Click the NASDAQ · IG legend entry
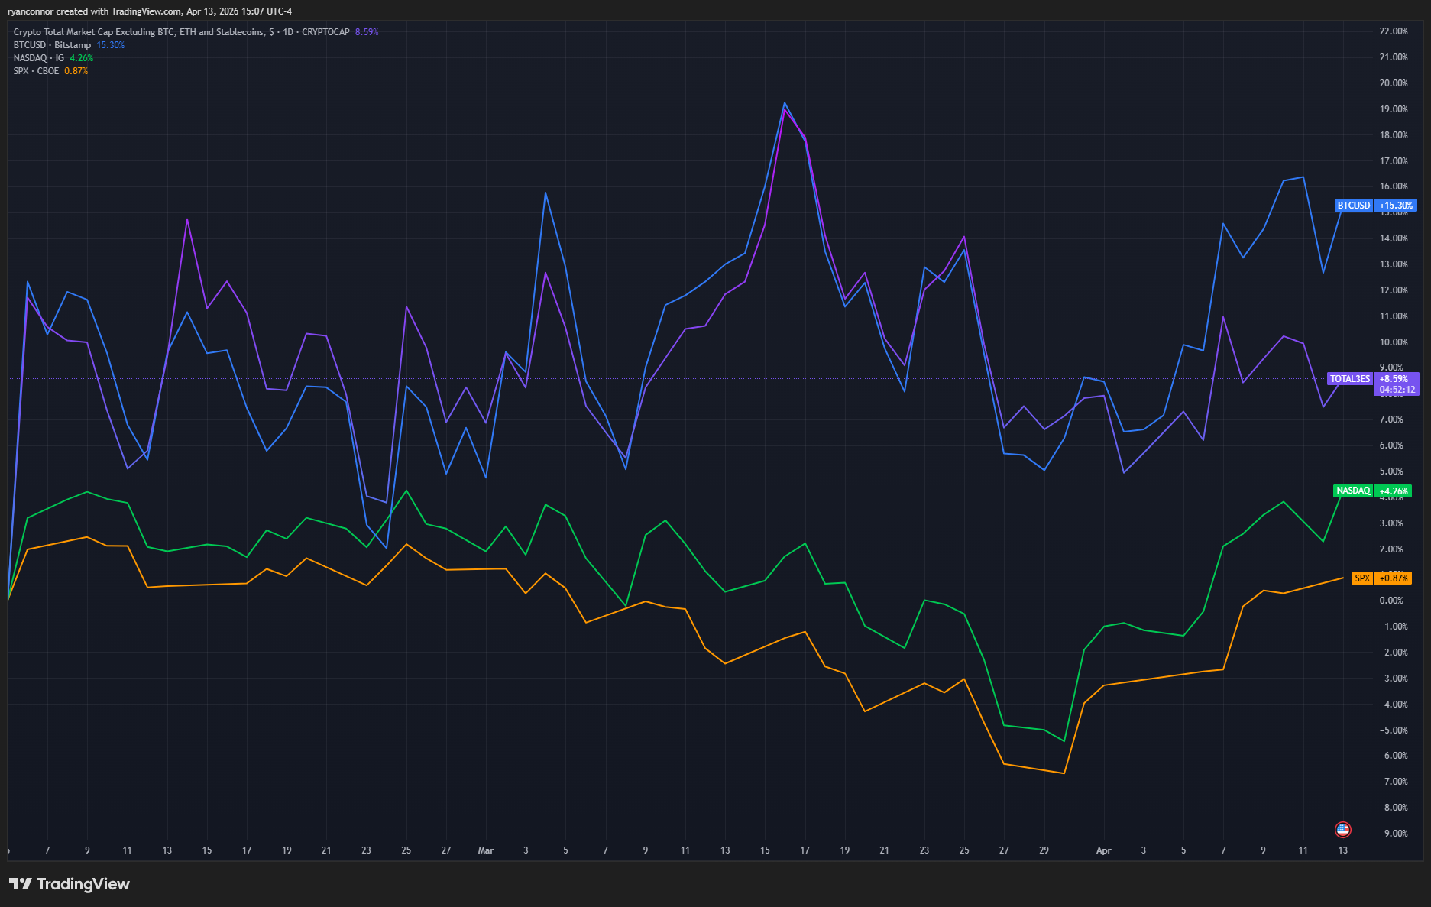 (x=39, y=58)
